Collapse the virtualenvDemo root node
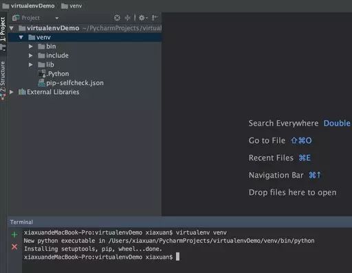 pos(12,28)
